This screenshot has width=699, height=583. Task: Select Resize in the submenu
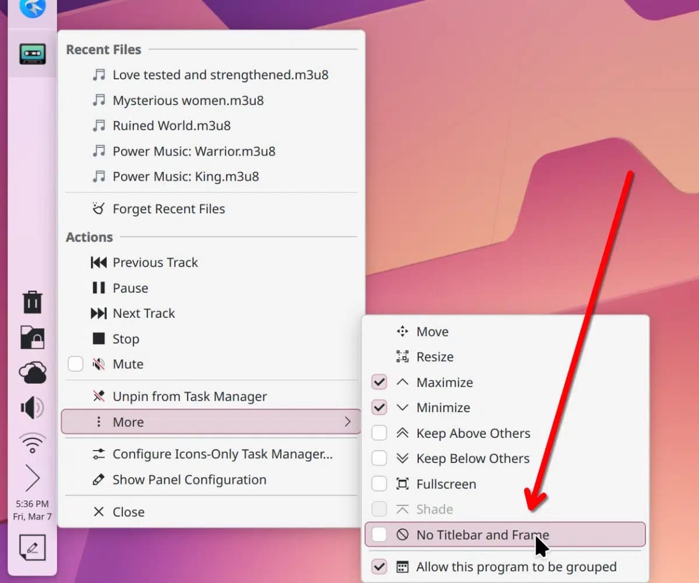click(505, 357)
